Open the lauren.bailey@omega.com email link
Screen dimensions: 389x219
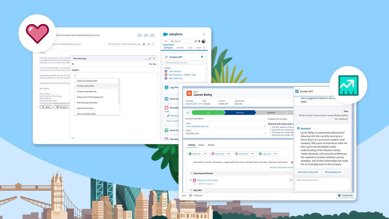197,126
